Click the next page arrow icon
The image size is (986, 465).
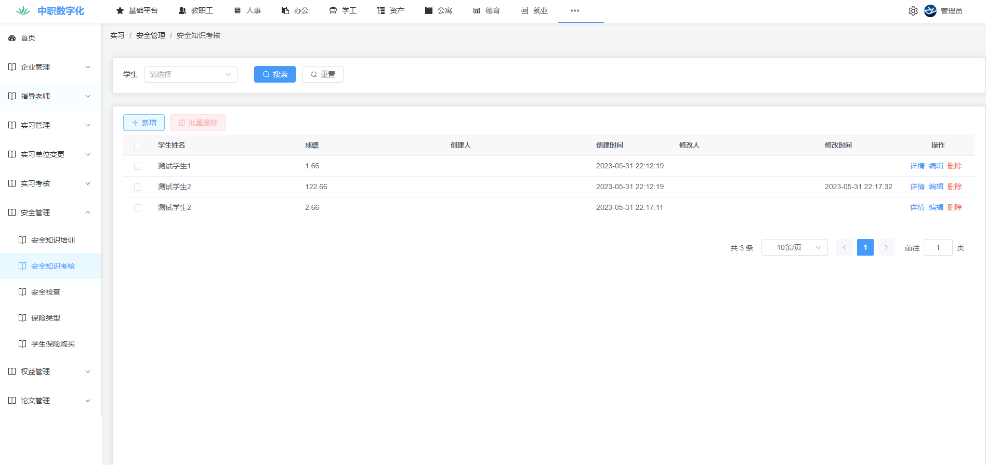[886, 247]
